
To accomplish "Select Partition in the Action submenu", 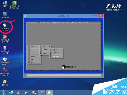I will coord(45,49).
